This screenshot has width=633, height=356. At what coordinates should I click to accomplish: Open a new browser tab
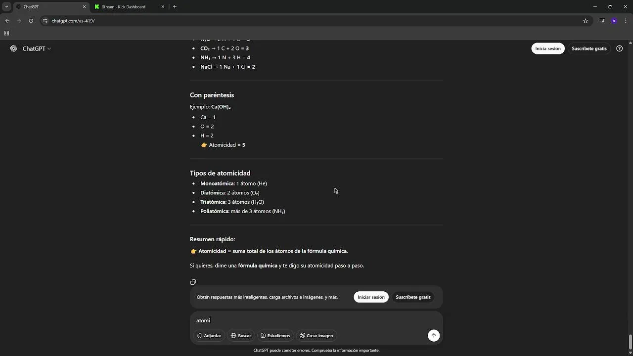pos(175,7)
